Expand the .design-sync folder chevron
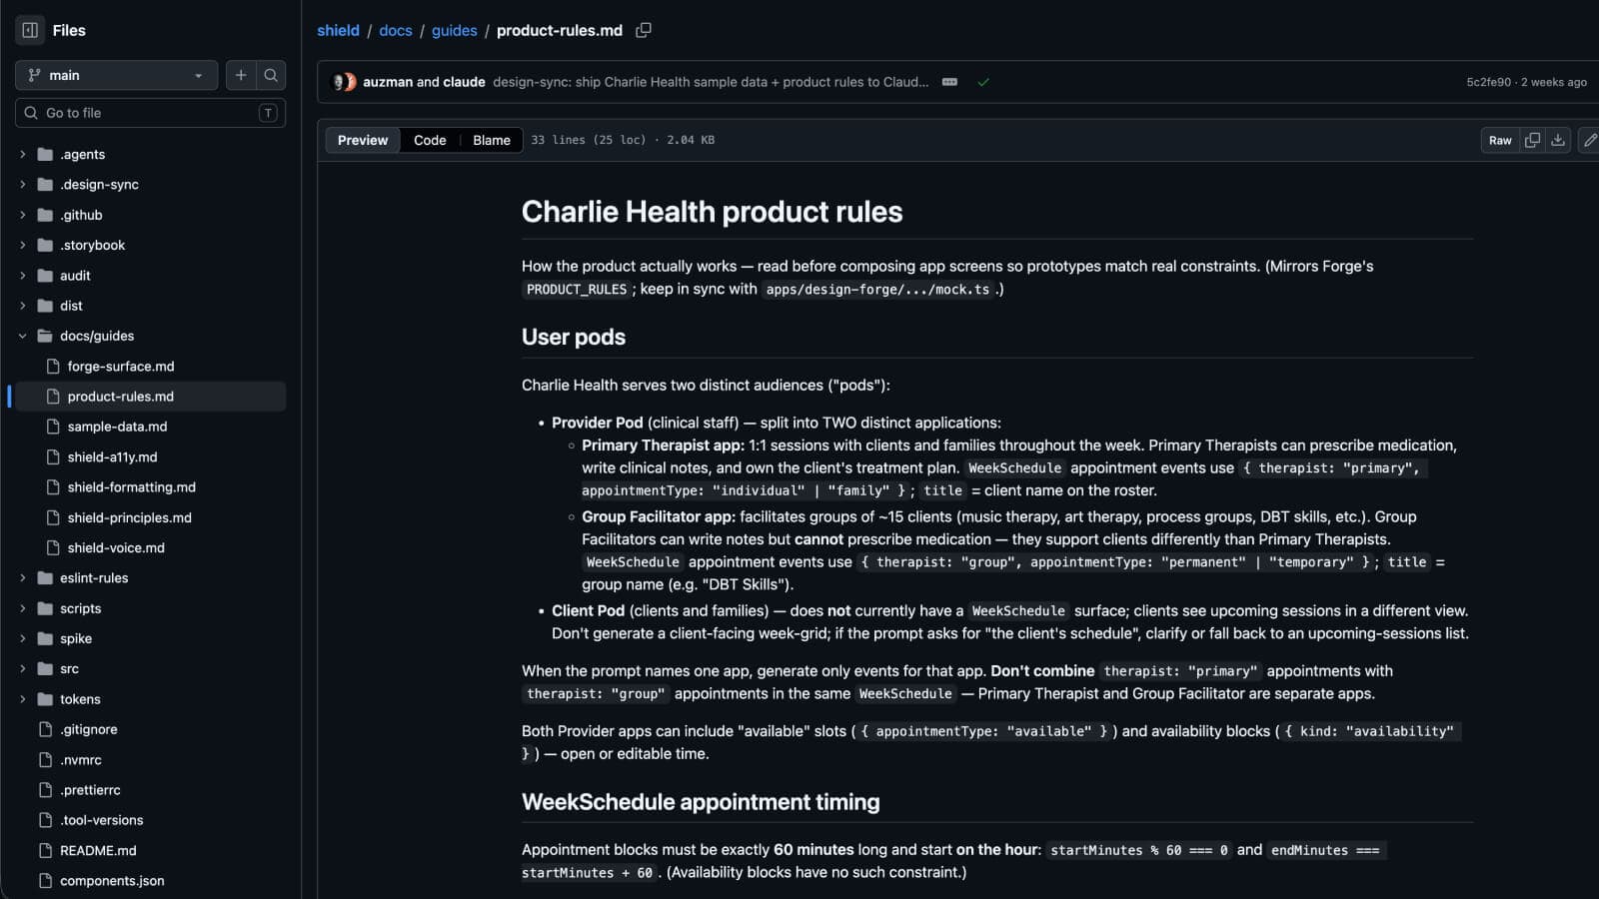The width and height of the screenshot is (1599, 899). coord(23,185)
